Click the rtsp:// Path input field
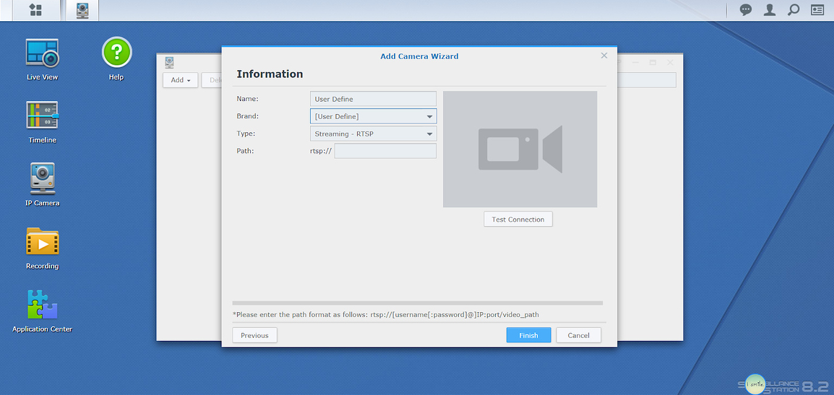The height and width of the screenshot is (395, 834). (x=385, y=150)
